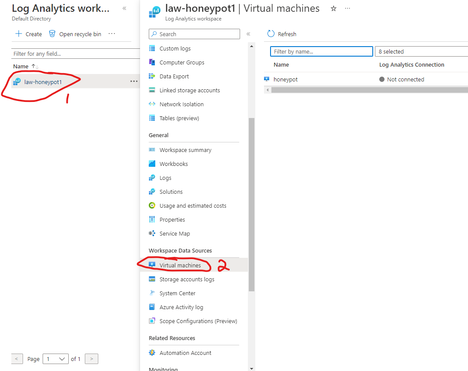
Task: Open the '8 selected' filter dropdown
Action: [421, 51]
